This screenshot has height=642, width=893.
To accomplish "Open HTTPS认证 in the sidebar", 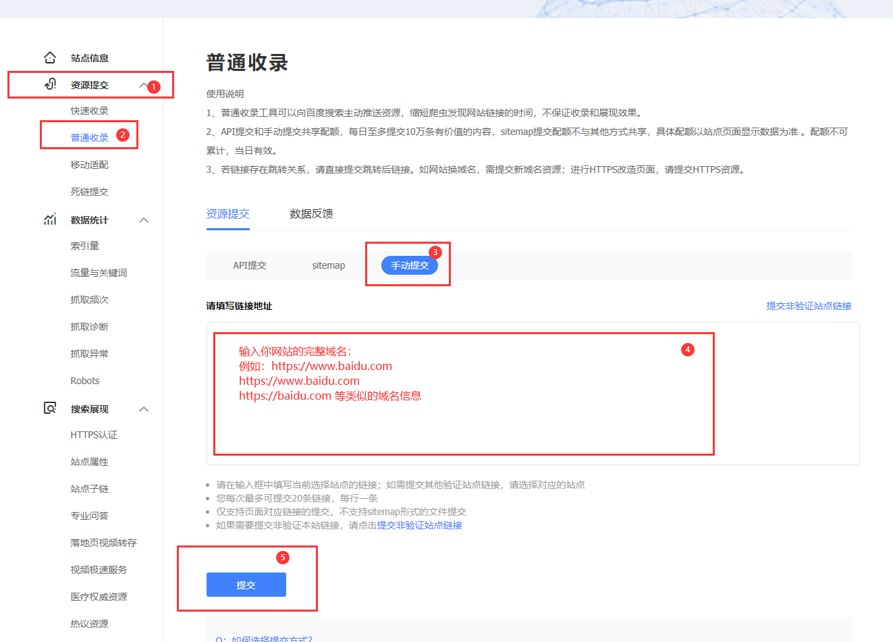I will click(x=94, y=435).
